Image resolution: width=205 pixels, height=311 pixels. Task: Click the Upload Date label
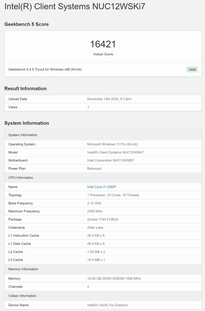coord(18,99)
